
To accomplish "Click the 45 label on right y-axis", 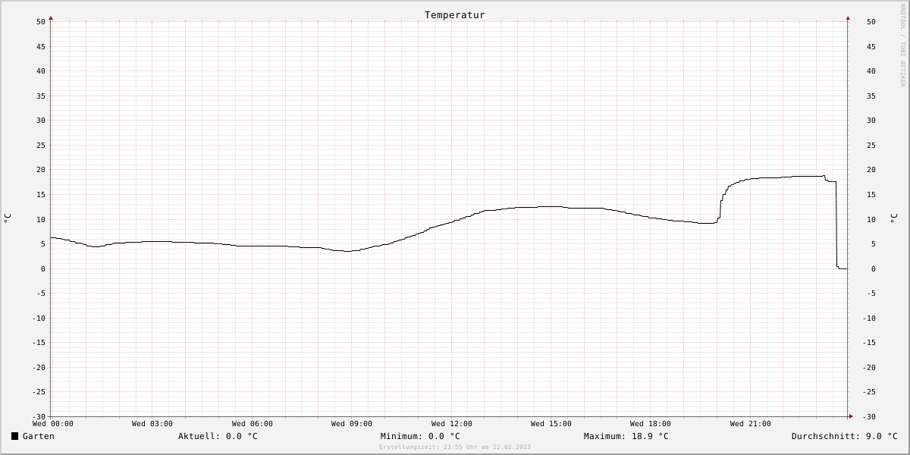I will pos(871,46).
